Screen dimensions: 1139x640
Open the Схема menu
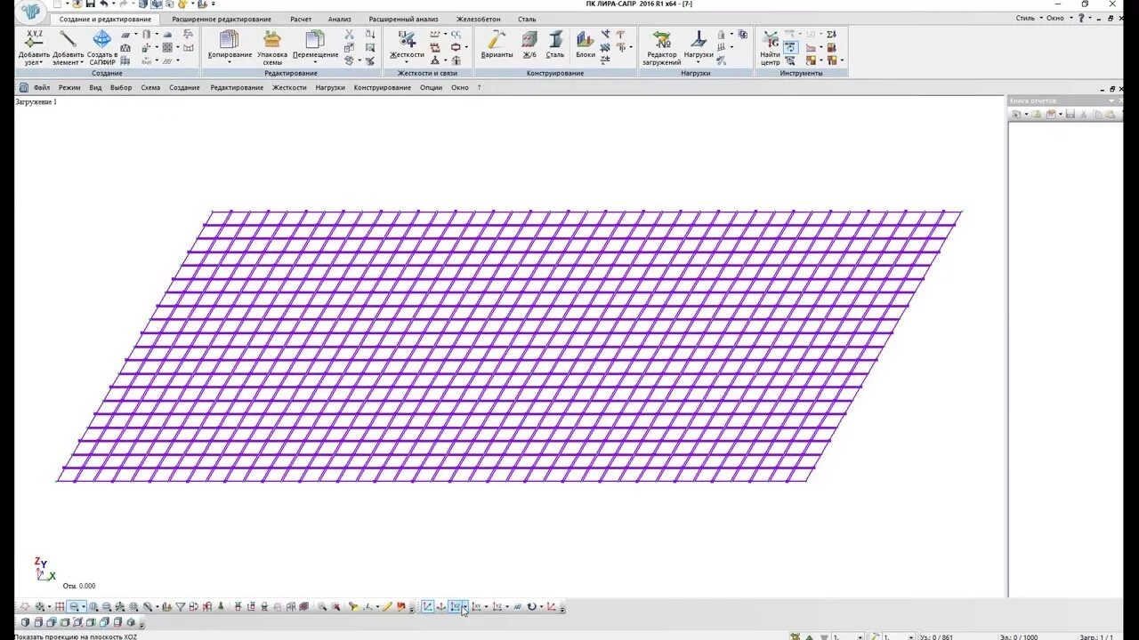point(150,88)
